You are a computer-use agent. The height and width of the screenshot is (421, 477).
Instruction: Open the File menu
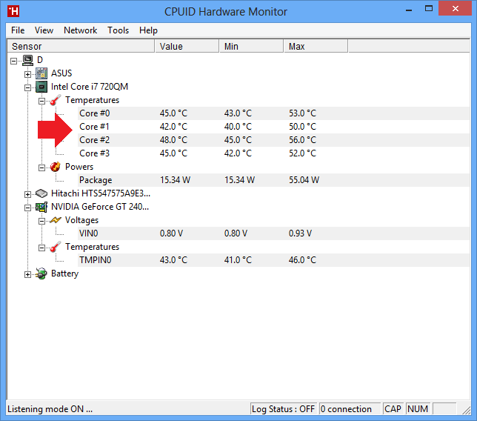pos(18,30)
